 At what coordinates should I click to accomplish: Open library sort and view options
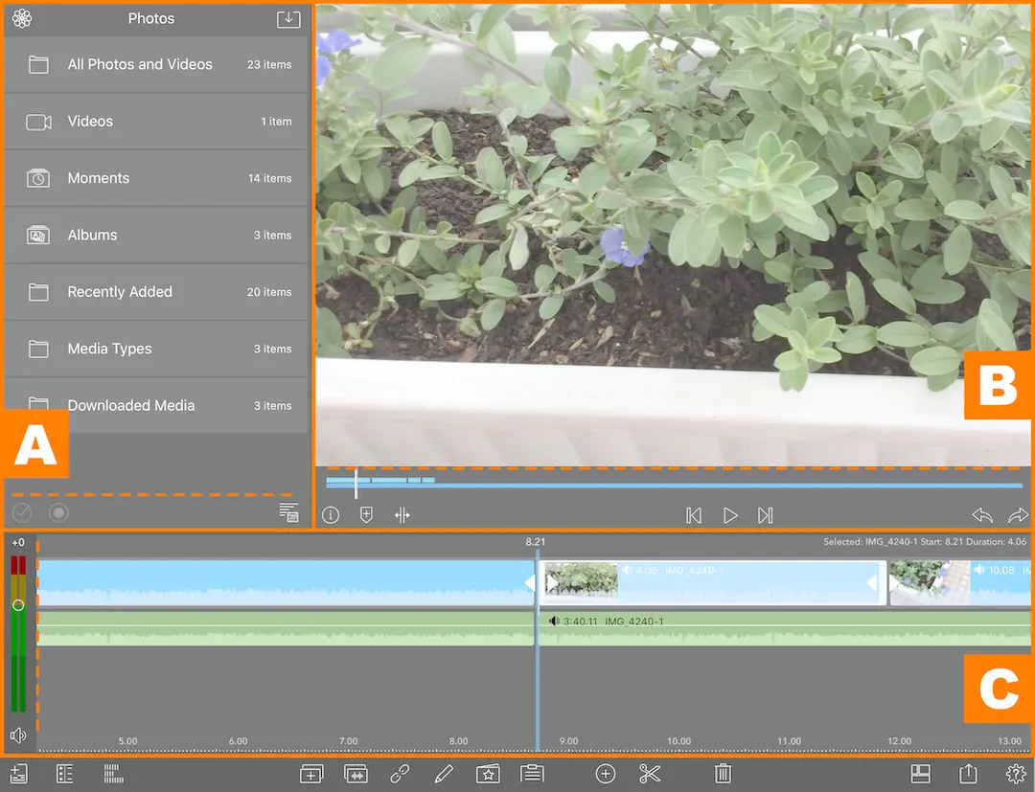click(288, 513)
